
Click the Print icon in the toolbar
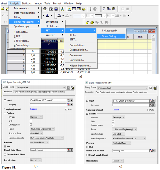[44, 9]
